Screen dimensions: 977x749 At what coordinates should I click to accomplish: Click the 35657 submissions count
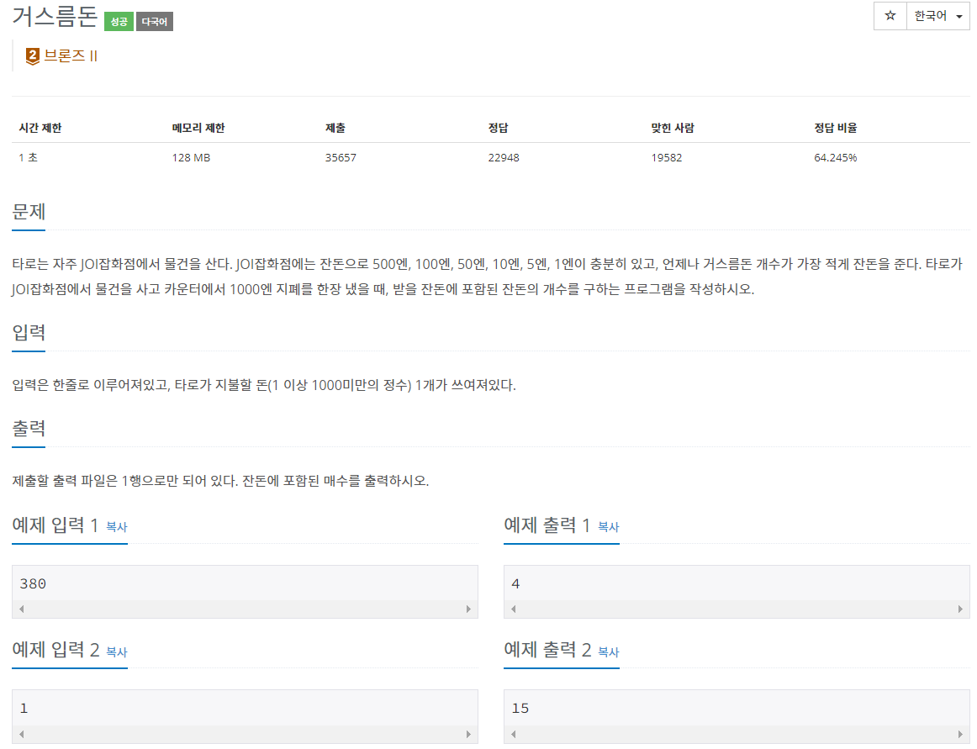click(x=341, y=158)
